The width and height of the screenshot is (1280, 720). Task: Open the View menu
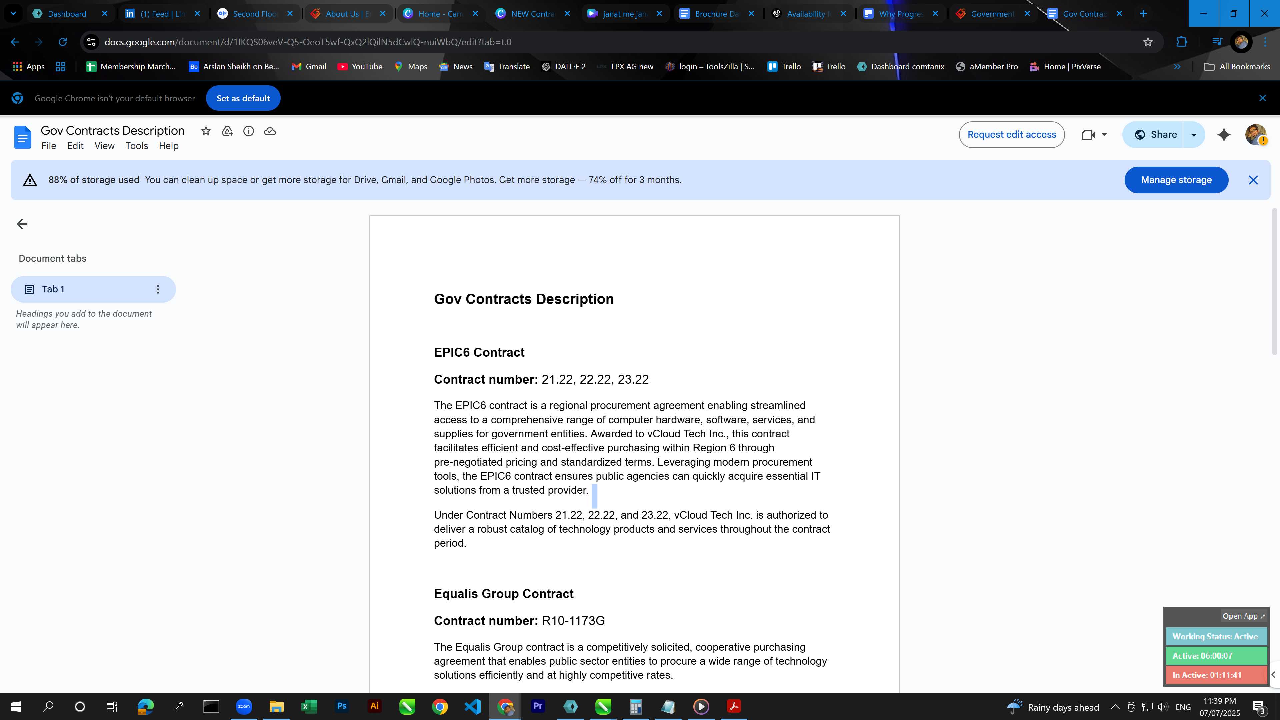[104, 146]
